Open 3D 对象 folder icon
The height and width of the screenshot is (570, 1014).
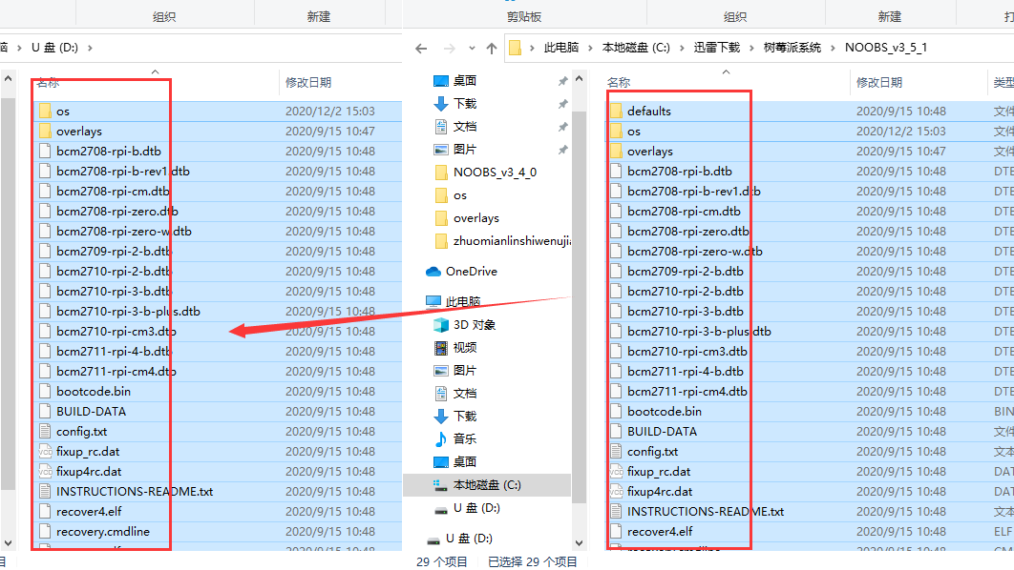click(x=441, y=325)
